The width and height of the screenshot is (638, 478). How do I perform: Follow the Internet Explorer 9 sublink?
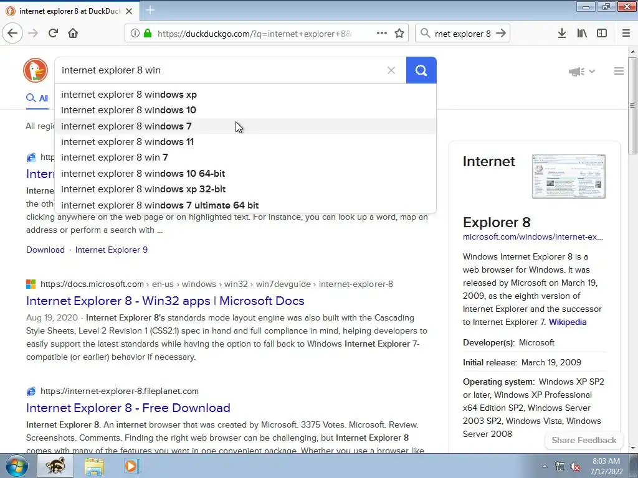point(111,250)
